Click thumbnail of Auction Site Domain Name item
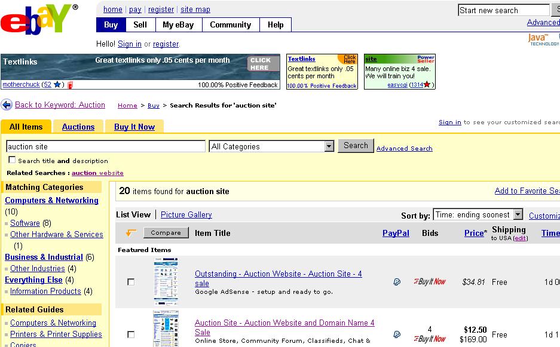This screenshot has height=347, width=560. point(166,328)
